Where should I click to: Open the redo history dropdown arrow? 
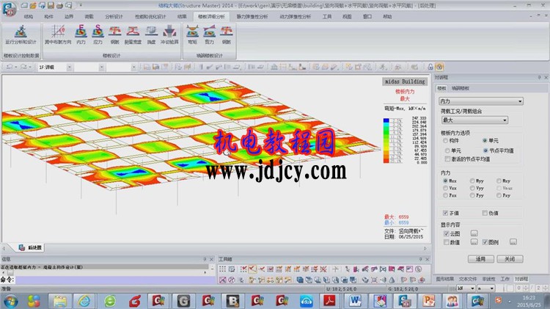point(31,67)
